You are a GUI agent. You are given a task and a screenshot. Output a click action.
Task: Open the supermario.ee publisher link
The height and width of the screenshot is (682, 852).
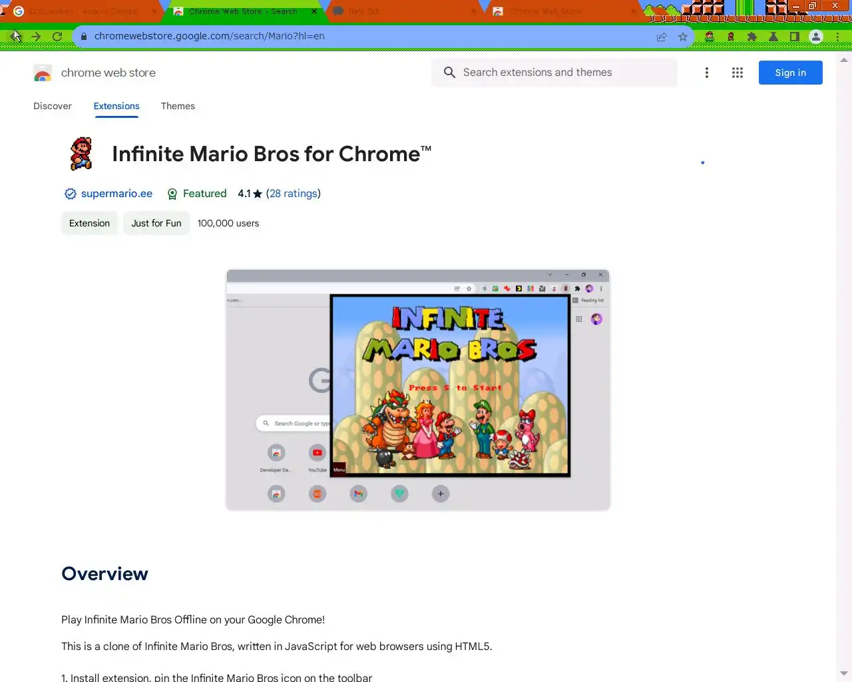(116, 194)
